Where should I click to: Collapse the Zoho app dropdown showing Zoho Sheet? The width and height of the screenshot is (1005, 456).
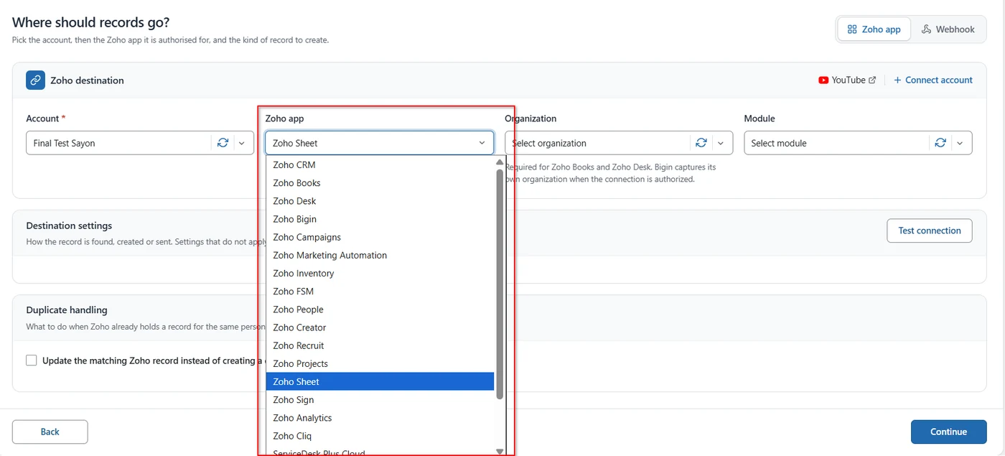[380, 143]
